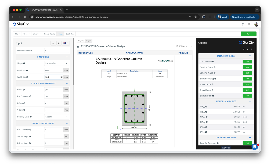Screen dimensions: 270x165
Task: Open the SkyCiv Quick Design browser tab
Action: pyautogui.click(x=44, y=10)
